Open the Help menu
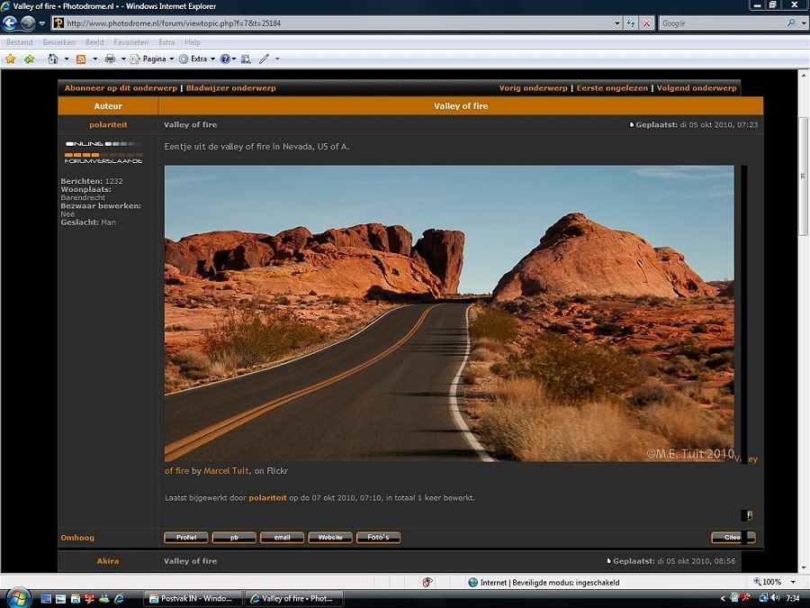The width and height of the screenshot is (810, 608). (193, 42)
